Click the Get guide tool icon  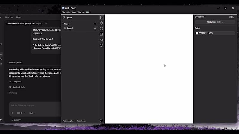(x=10, y=82)
